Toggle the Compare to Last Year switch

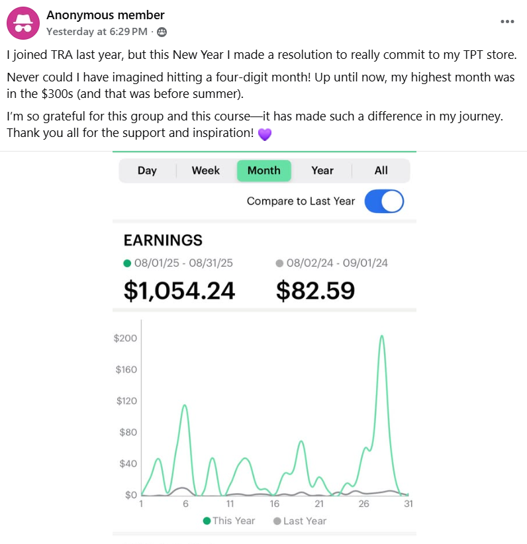click(x=384, y=201)
